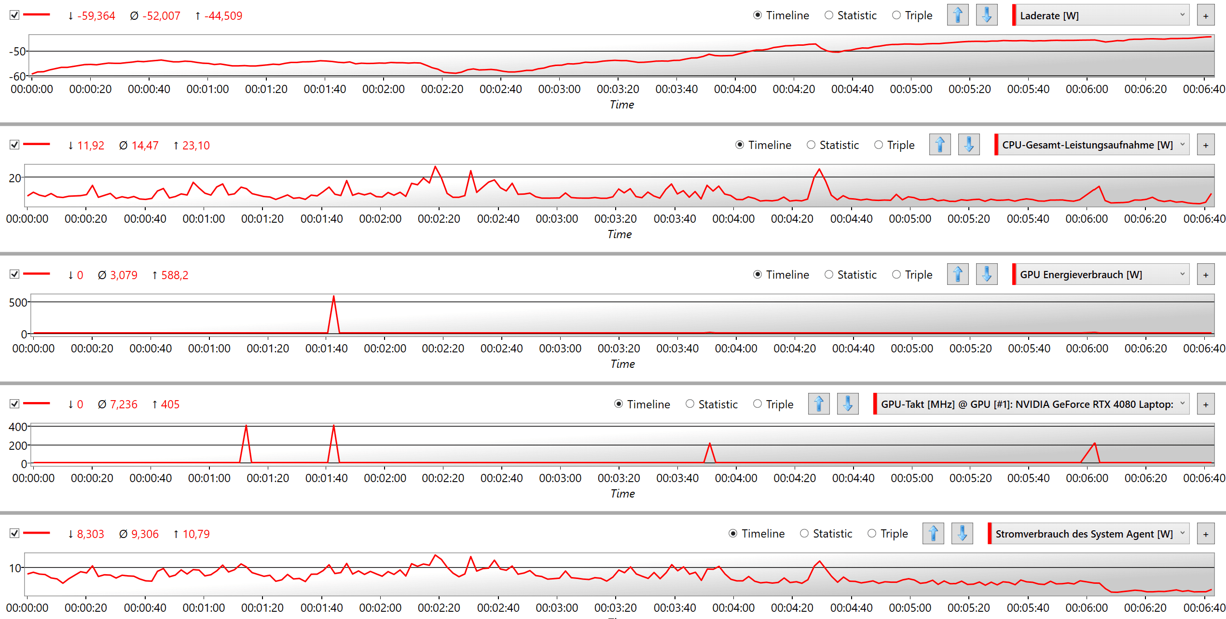Move CPU-Gesamt-Leistungsaufnahme chart down

click(969, 145)
